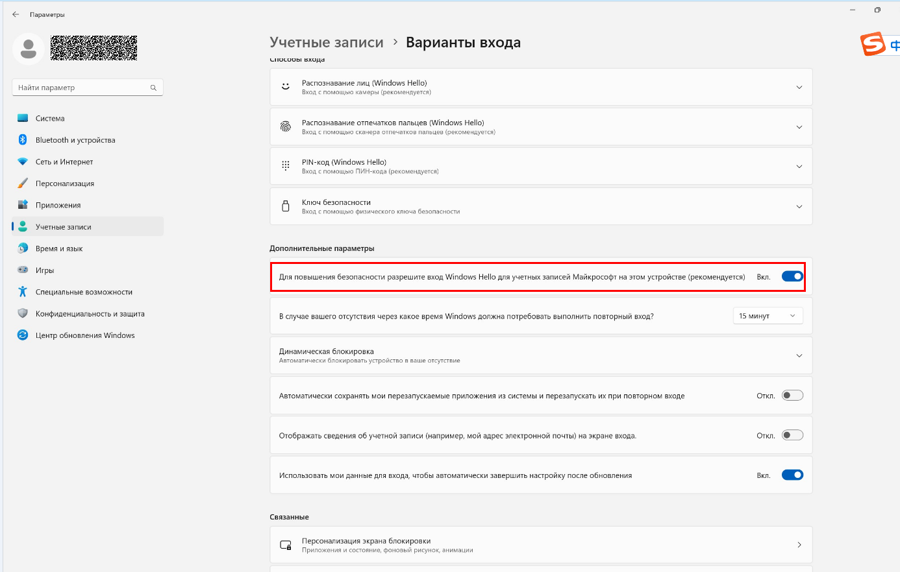Click the Конфиденциальность shield icon
Viewport: 900px width, 572px height.
23,313
